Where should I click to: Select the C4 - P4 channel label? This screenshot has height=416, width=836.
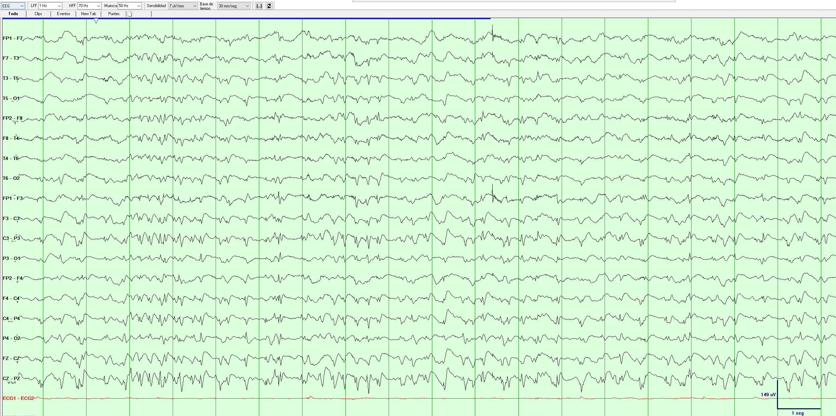click(11, 318)
